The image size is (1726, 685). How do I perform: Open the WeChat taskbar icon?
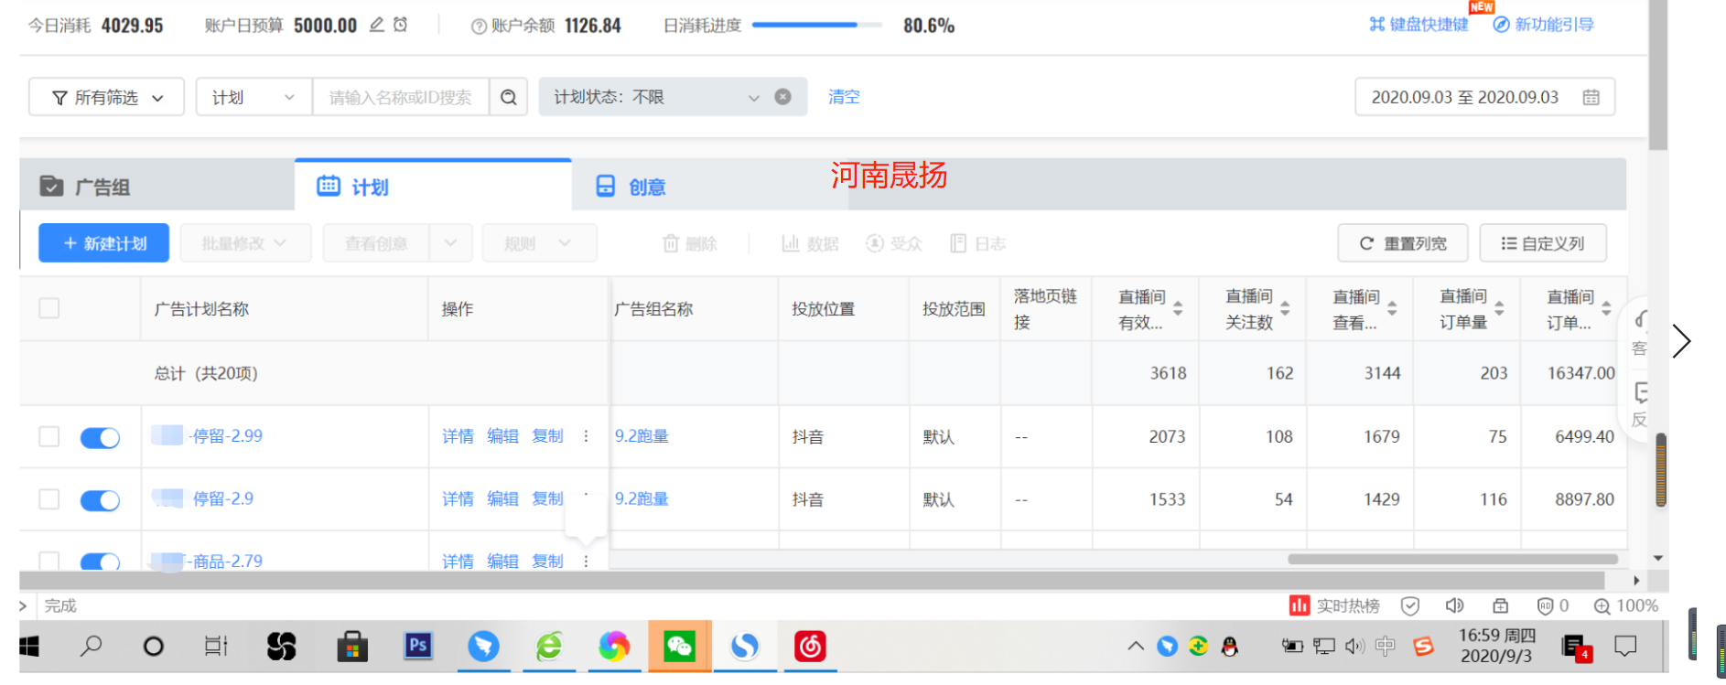pos(680,647)
